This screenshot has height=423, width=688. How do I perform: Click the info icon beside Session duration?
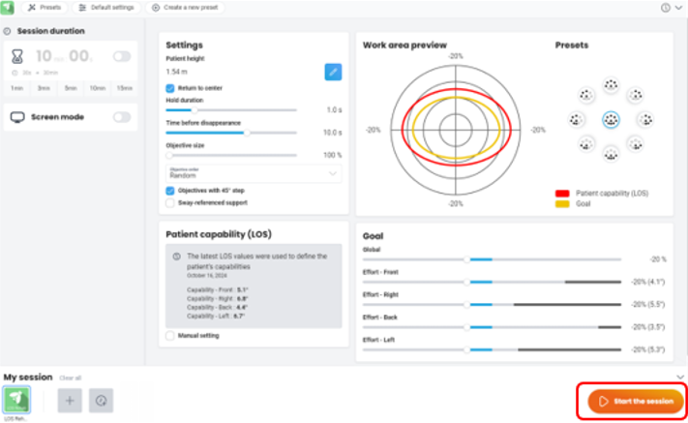[8, 31]
